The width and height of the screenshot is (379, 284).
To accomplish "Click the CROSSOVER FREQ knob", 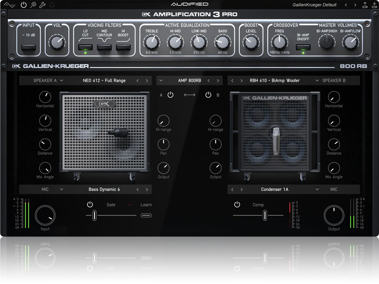I will point(280,42).
